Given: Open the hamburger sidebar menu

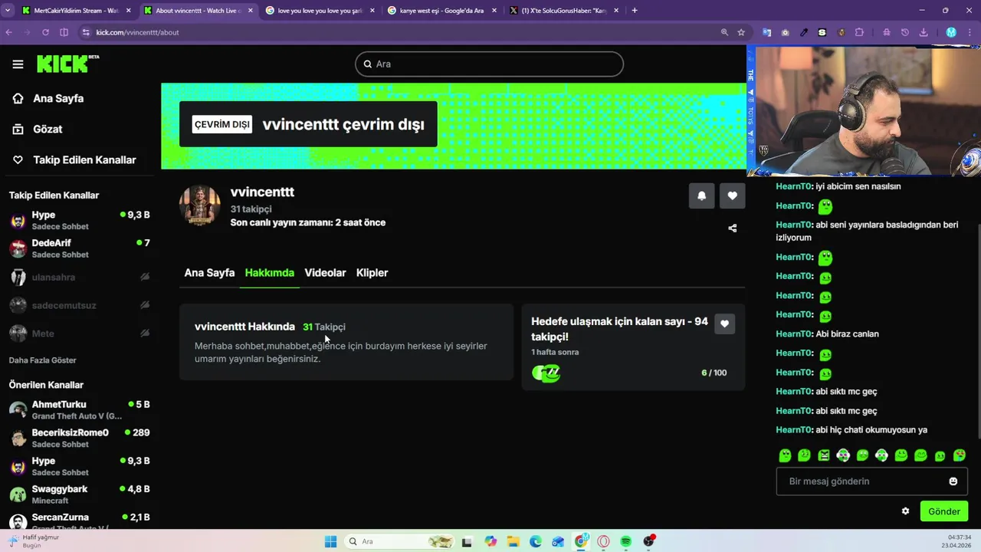Looking at the screenshot, I should pos(18,64).
